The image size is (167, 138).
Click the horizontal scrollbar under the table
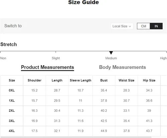pyautogui.click(x=76, y=137)
